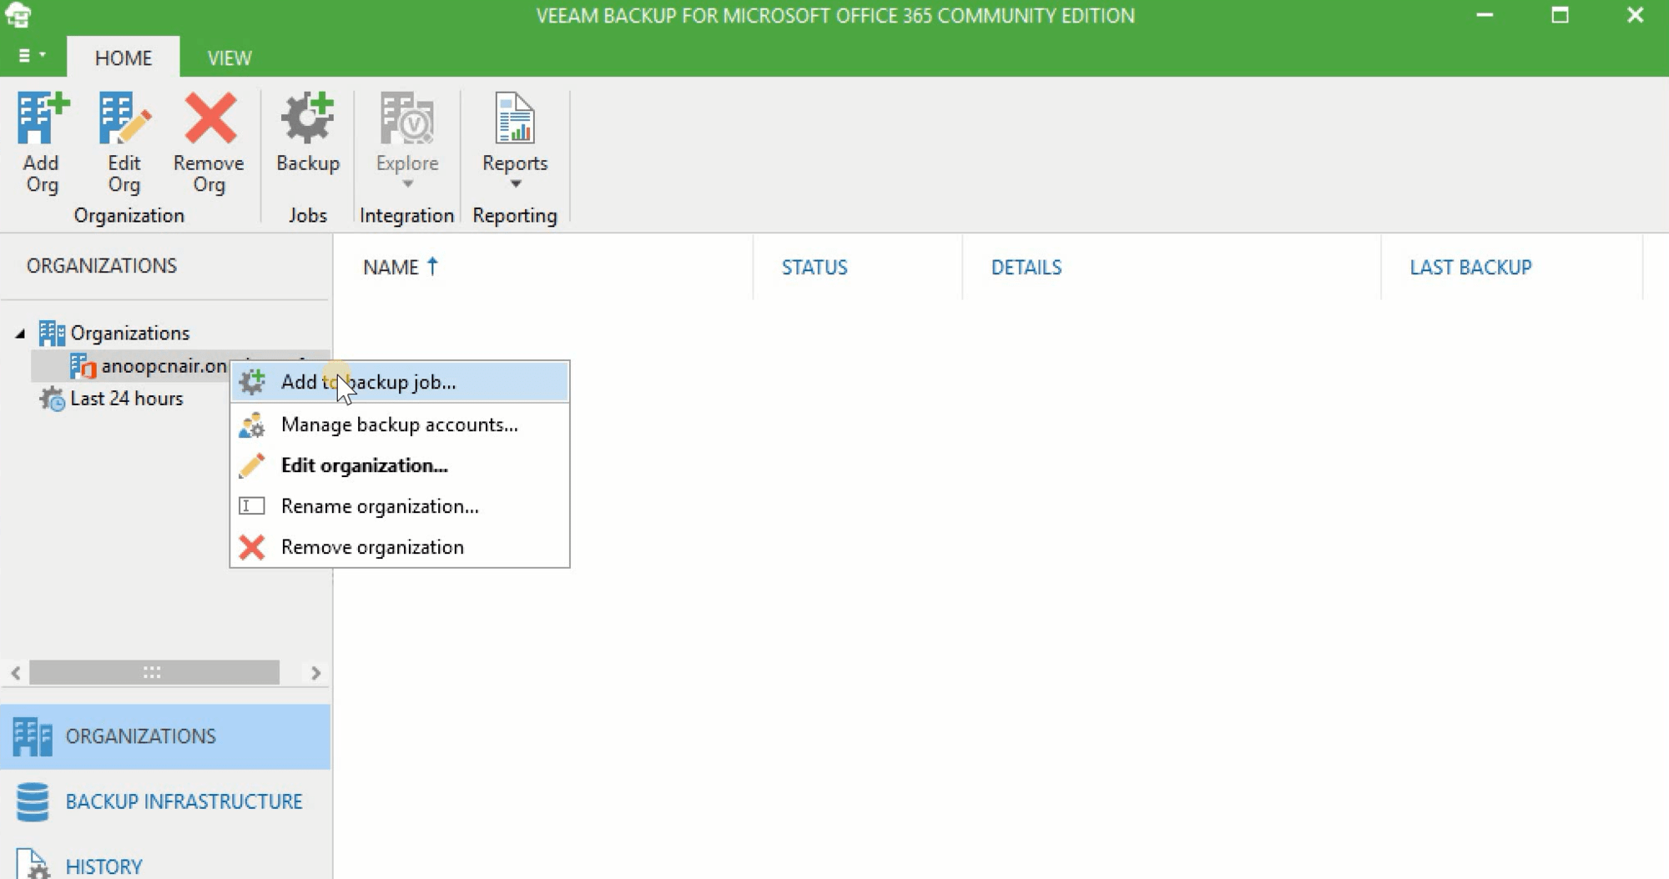Select the anoopcnair organization tree item
The height and width of the screenshot is (879, 1669).
pyautogui.click(x=164, y=366)
